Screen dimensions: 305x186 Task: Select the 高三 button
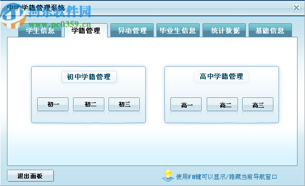(x=258, y=104)
